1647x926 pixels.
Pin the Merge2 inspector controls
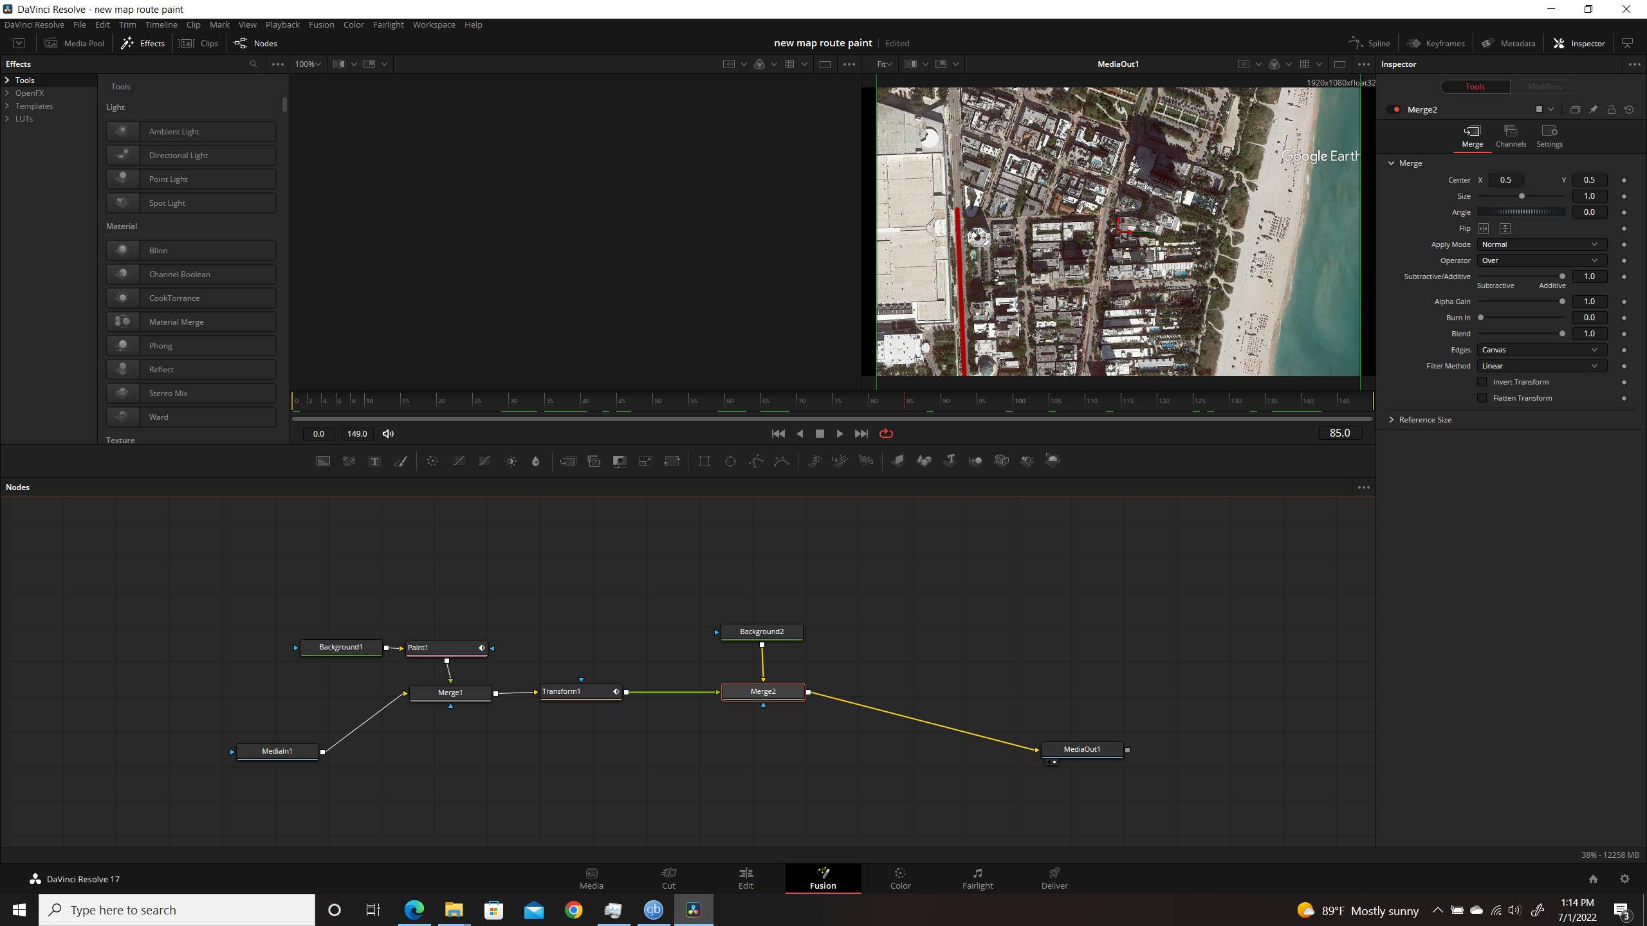coord(1593,110)
